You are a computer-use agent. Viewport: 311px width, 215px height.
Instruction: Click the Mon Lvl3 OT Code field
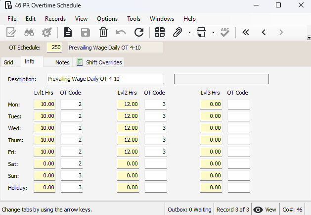coord(239,104)
